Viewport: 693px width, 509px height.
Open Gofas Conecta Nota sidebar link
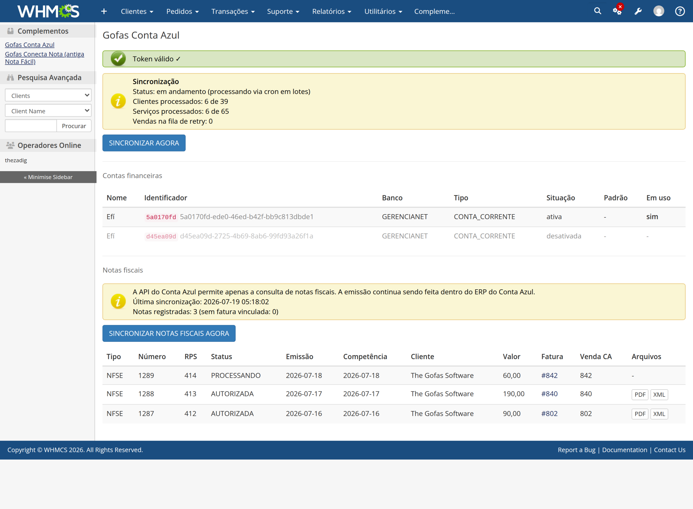tap(44, 58)
